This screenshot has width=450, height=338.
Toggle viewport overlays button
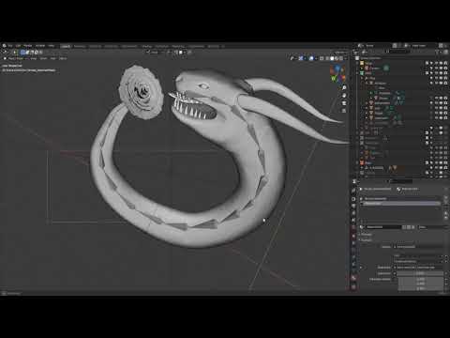pyautogui.click(x=311, y=58)
